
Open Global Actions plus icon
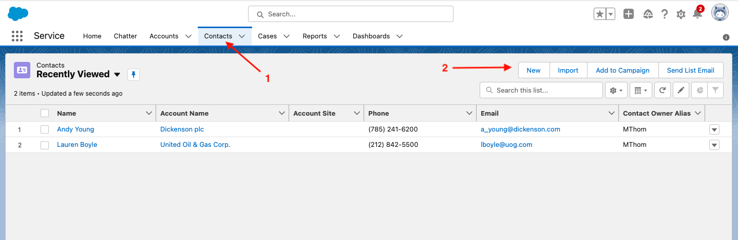(629, 14)
